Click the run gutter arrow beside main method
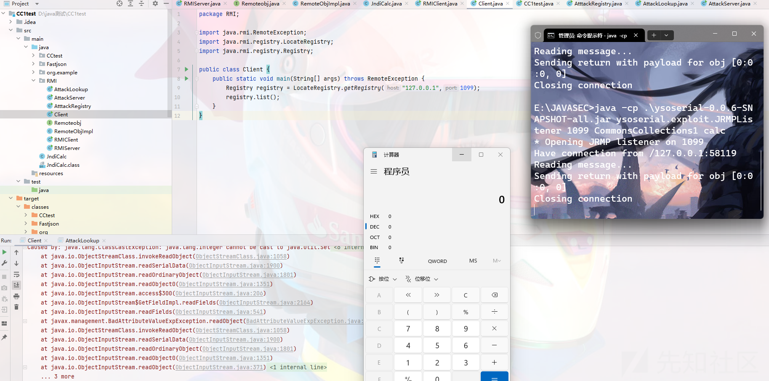769x381 pixels. click(186, 79)
